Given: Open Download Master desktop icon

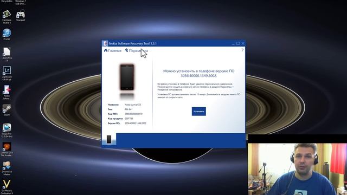Looking at the screenshot, I should (7, 168).
